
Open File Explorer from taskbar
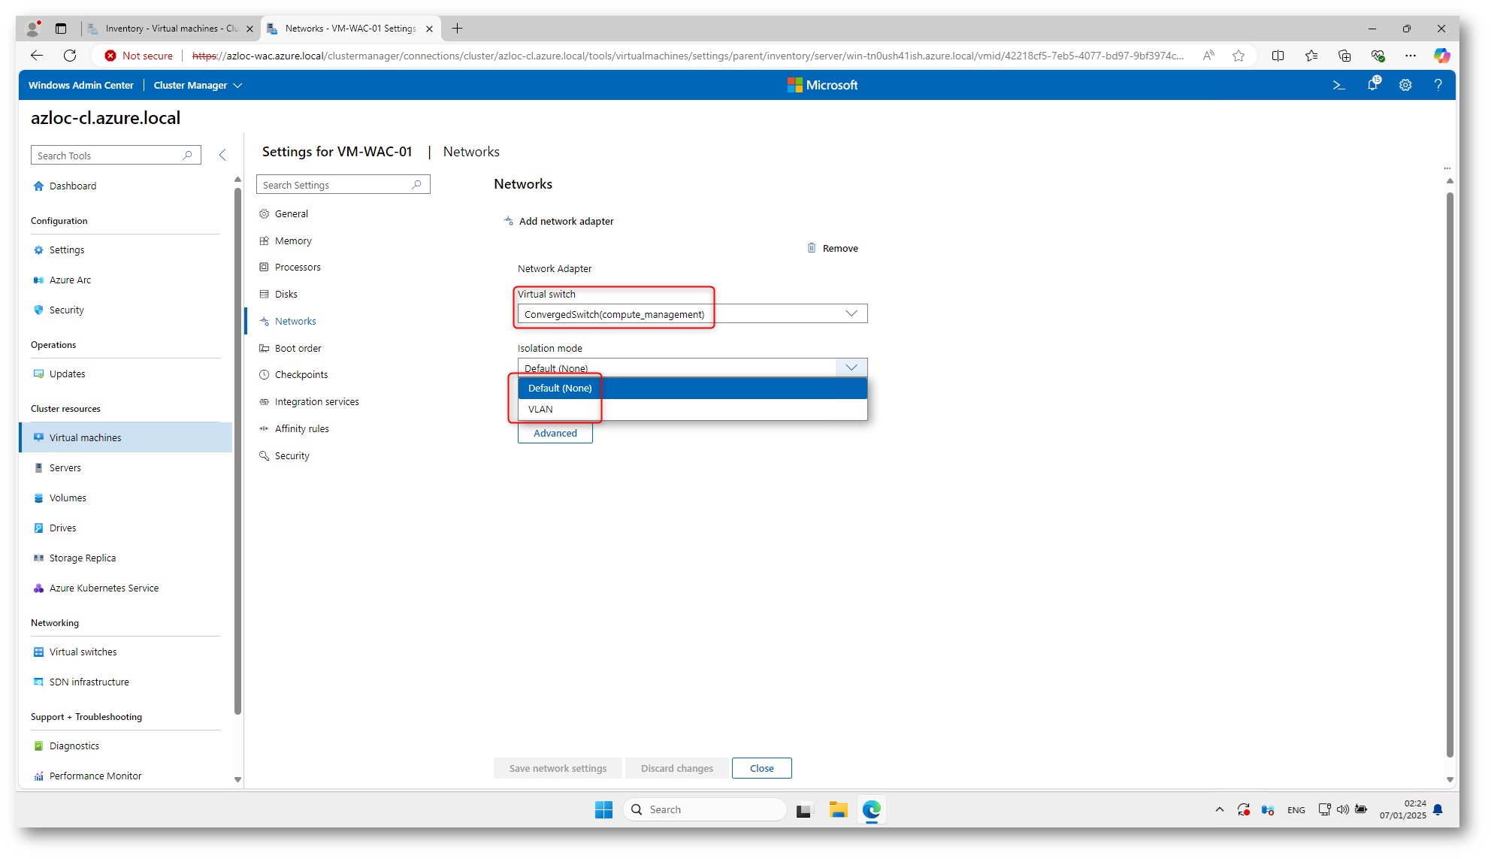pos(838,809)
